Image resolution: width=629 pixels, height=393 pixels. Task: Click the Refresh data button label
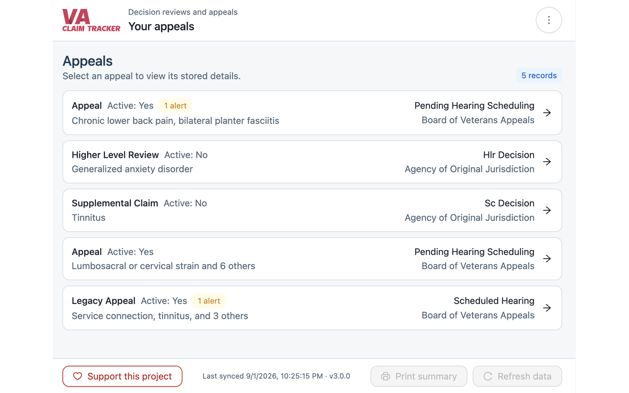[524, 376]
